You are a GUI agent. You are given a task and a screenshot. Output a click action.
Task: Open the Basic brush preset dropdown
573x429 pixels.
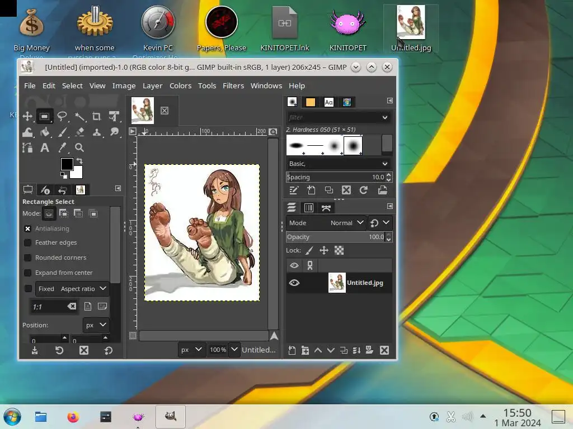click(337, 164)
